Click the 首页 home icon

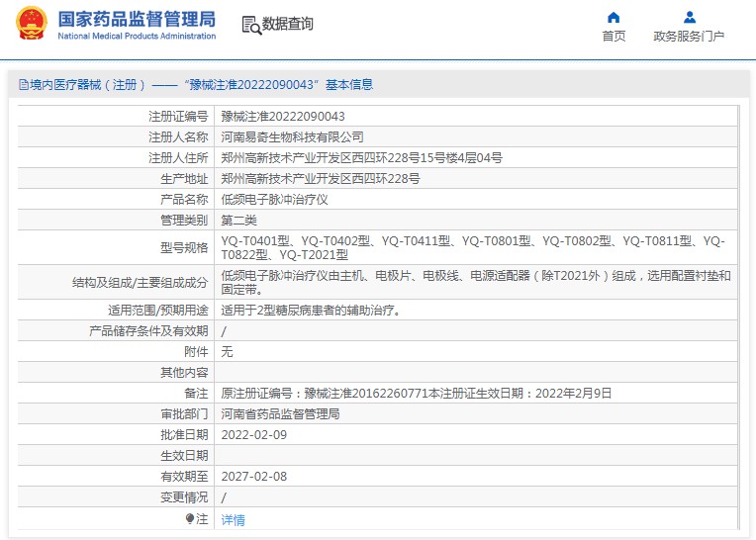pyautogui.click(x=614, y=18)
